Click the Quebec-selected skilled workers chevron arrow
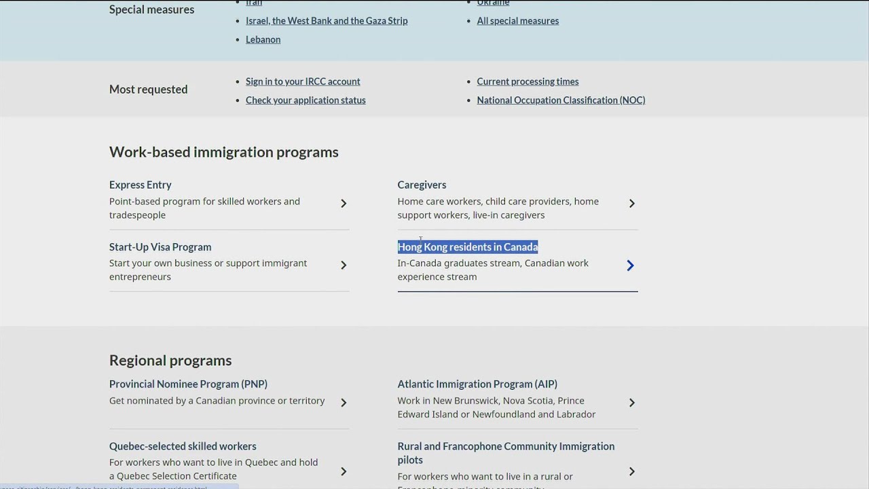Image resolution: width=869 pixels, height=489 pixels. [x=344, y=471]
